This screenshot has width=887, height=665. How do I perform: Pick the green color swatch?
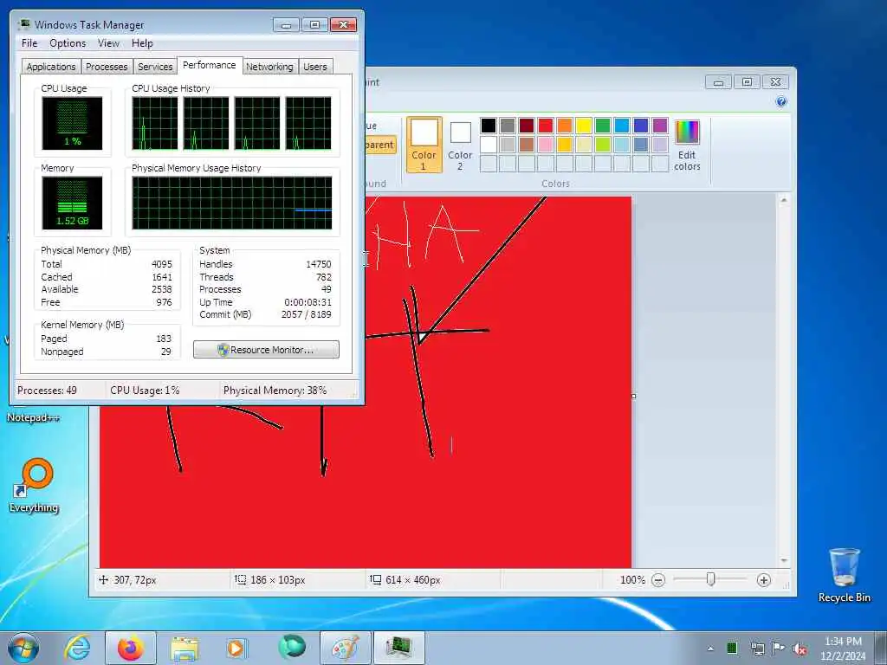click(603, 125)
